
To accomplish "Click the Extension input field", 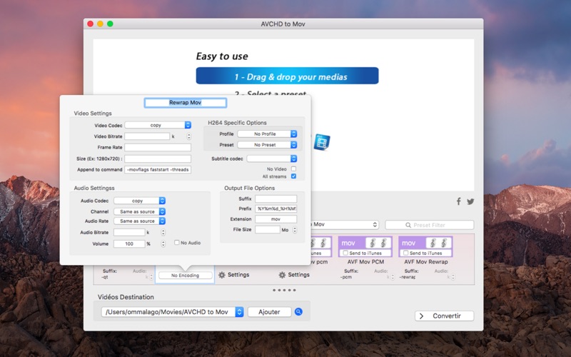I will coord(276,219).
